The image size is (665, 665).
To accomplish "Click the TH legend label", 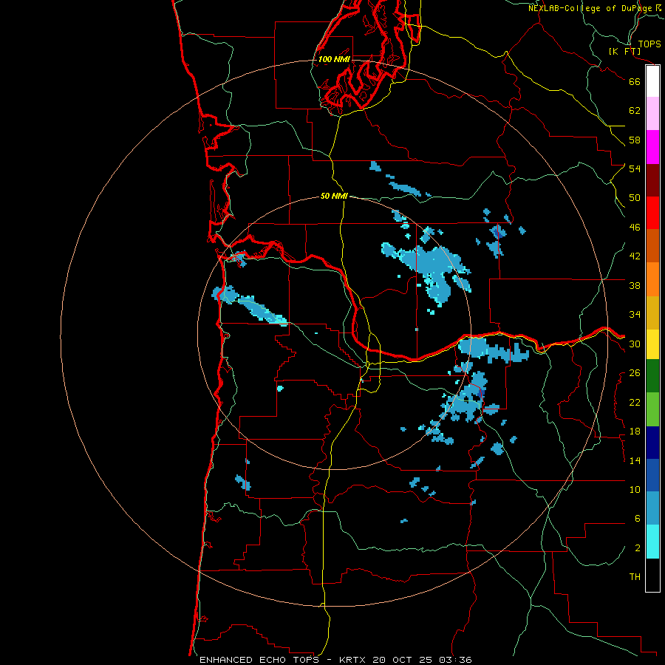I will (635, 577).
